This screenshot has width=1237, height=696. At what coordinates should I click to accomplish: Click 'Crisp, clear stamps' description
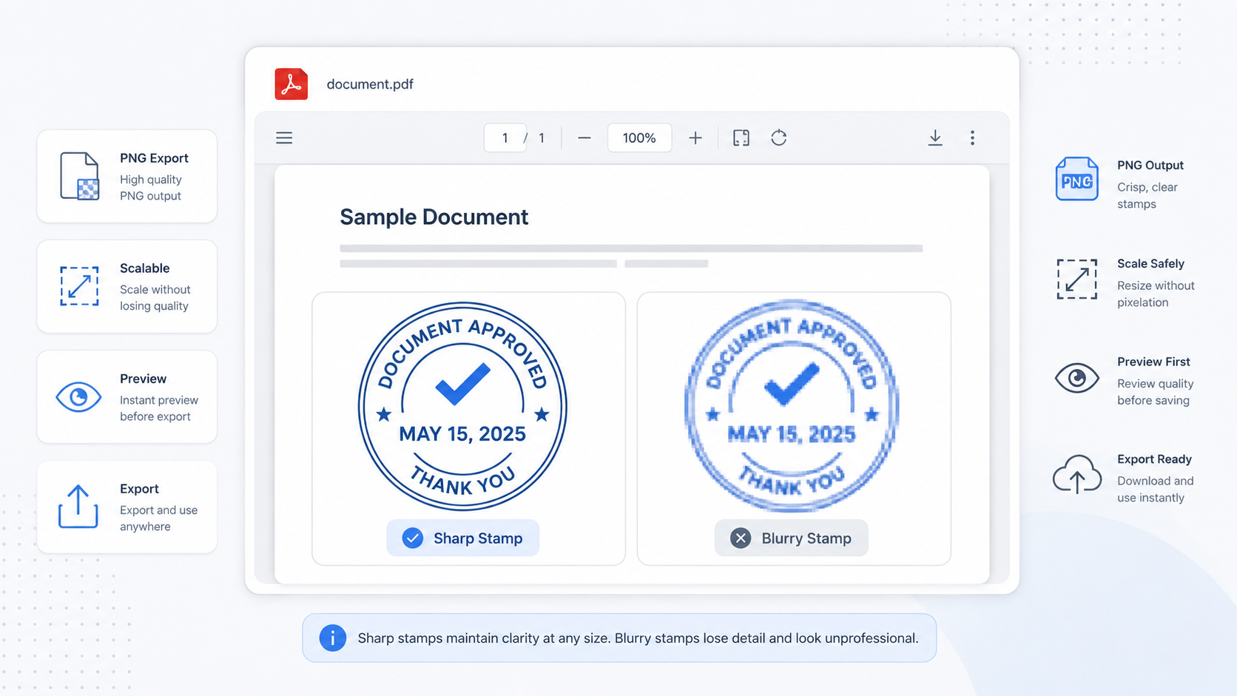tap(1147, 196)
